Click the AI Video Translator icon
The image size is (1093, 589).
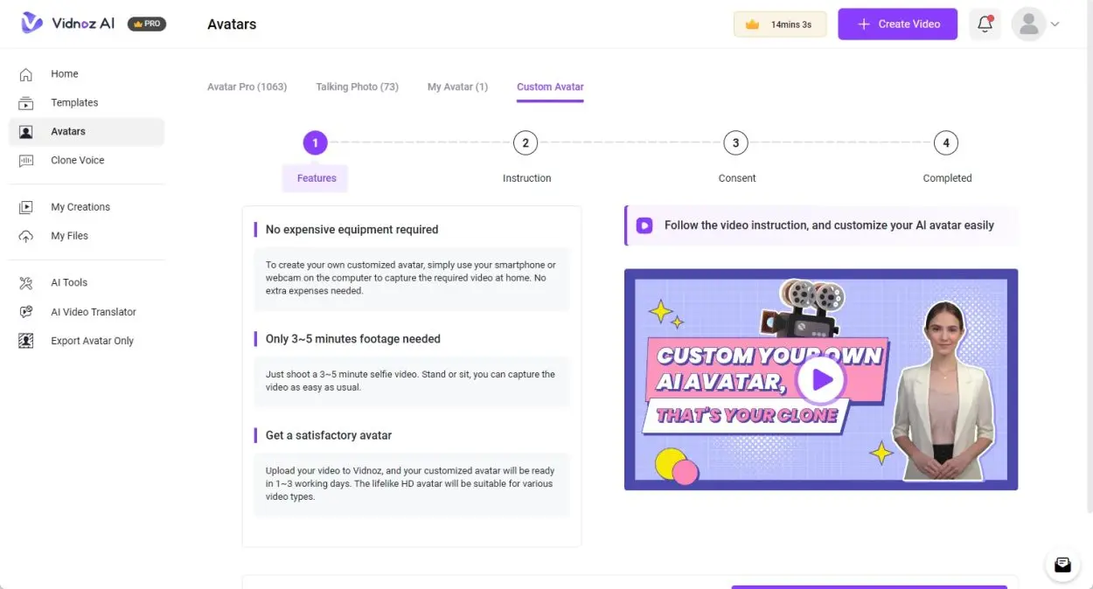click(24, 311)
